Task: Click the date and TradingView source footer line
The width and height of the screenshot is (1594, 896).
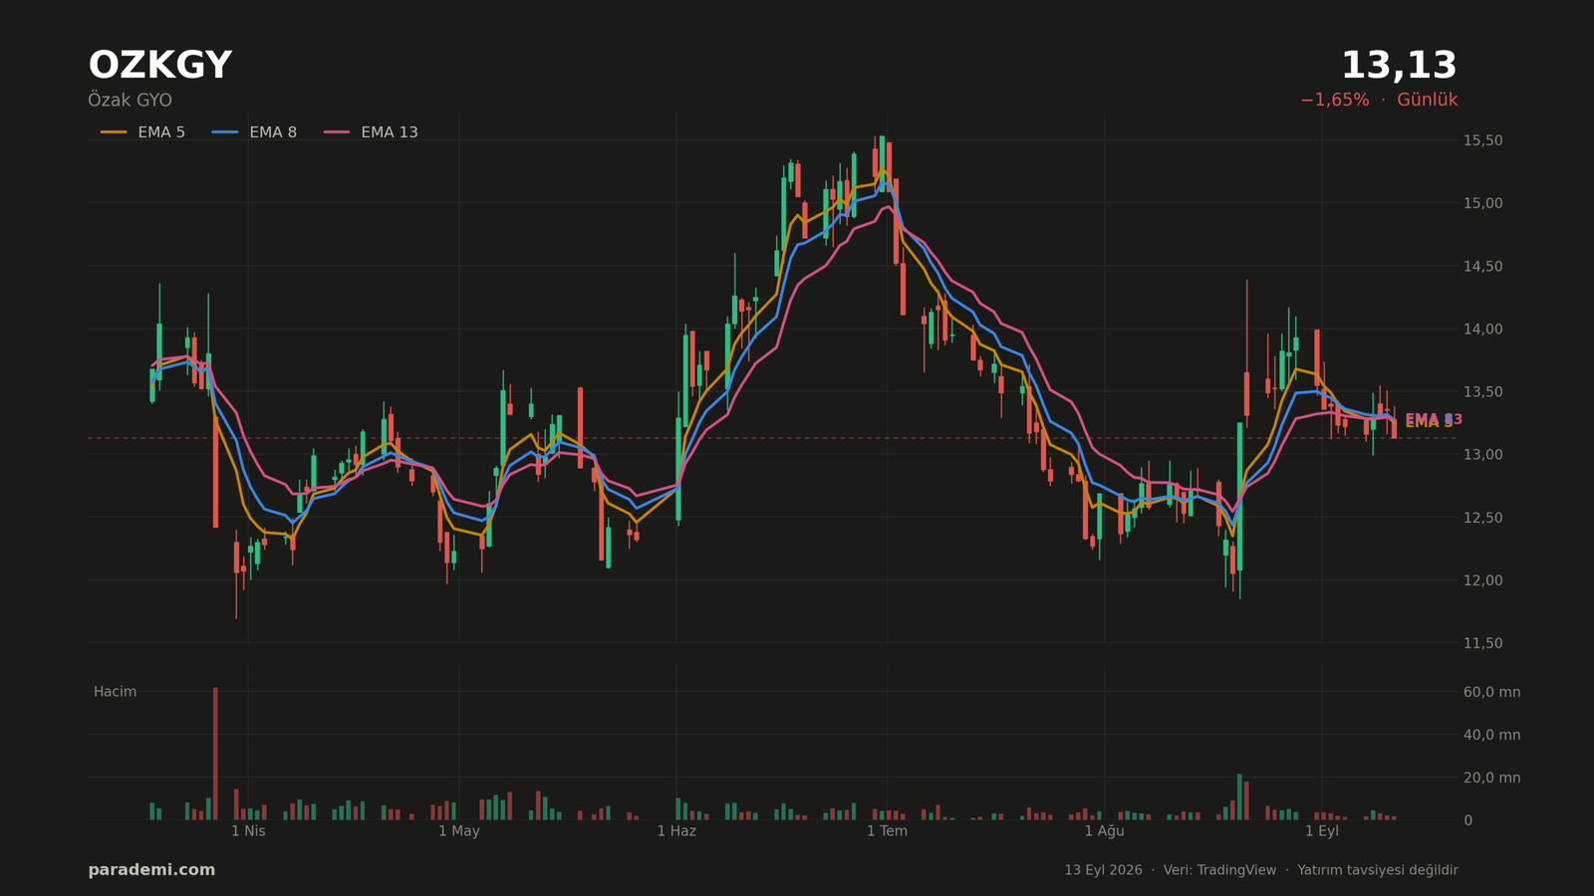Action: [x=1261, y=870]
